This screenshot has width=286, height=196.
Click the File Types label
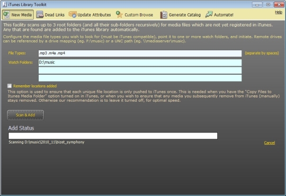pyautogui.click(x=17, y=53)
